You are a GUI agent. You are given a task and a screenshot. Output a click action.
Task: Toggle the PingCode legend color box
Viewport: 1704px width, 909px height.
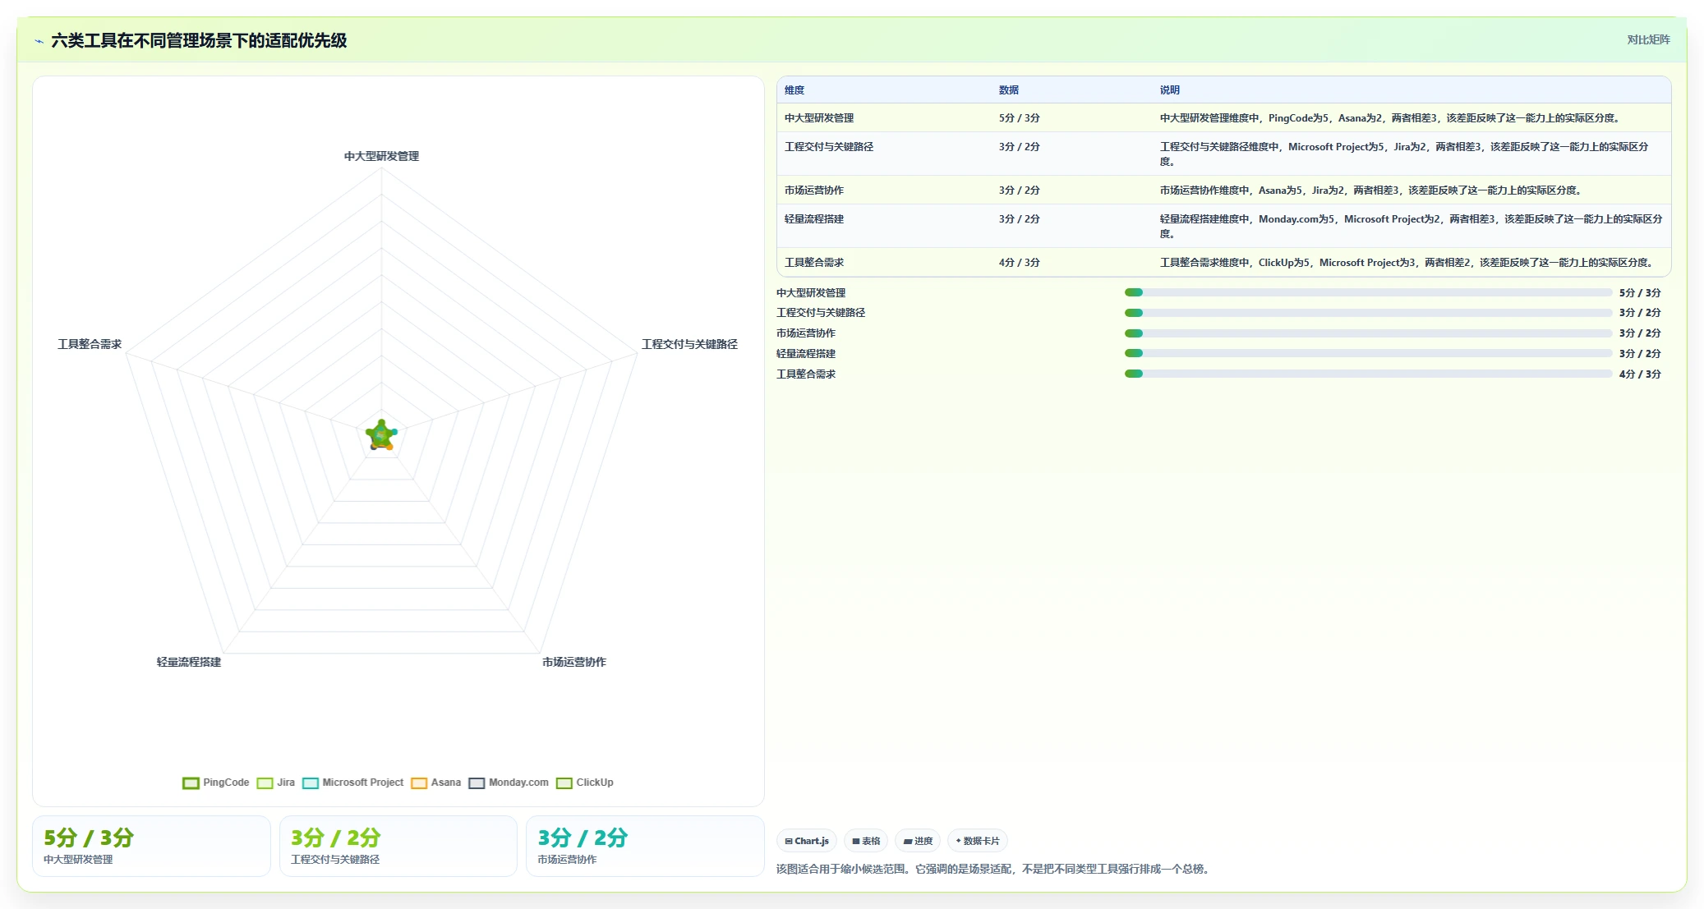(191, 783)
